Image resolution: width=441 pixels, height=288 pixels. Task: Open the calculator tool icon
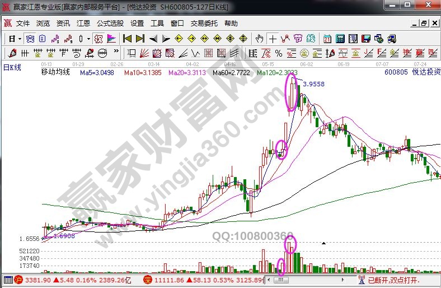pyautogui.click(x=340, y=39)
